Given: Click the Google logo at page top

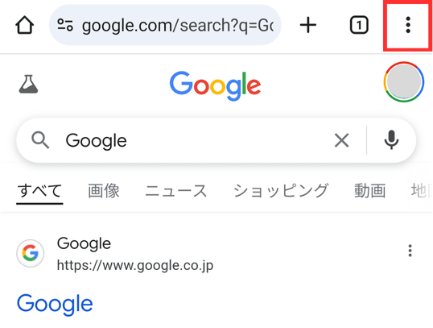Looking at the screenshot, I should (x=215, y=85).
